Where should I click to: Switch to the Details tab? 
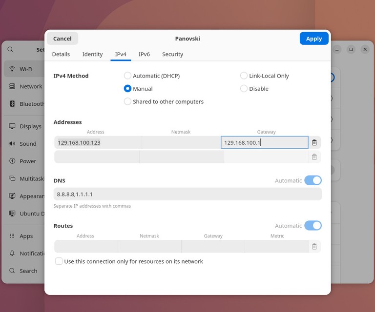61,54
